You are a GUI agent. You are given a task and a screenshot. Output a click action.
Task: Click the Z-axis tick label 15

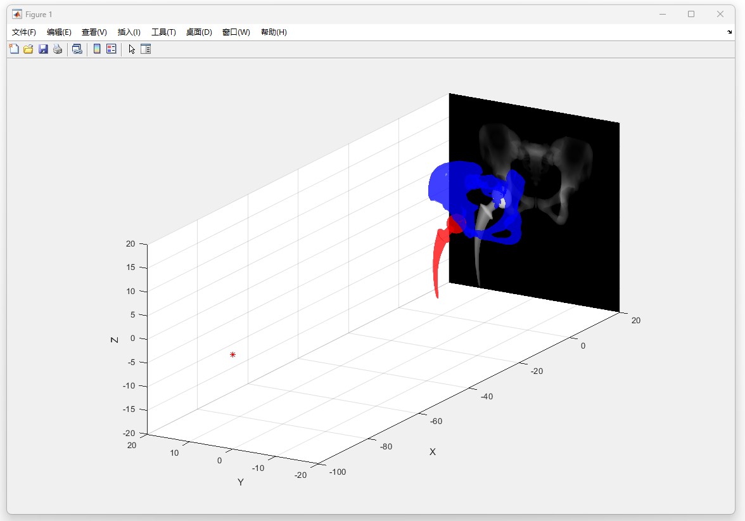131,267
